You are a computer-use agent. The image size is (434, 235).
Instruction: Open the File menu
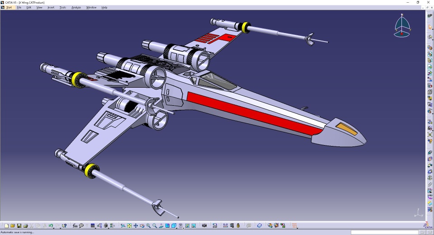(x=19, y=8)
